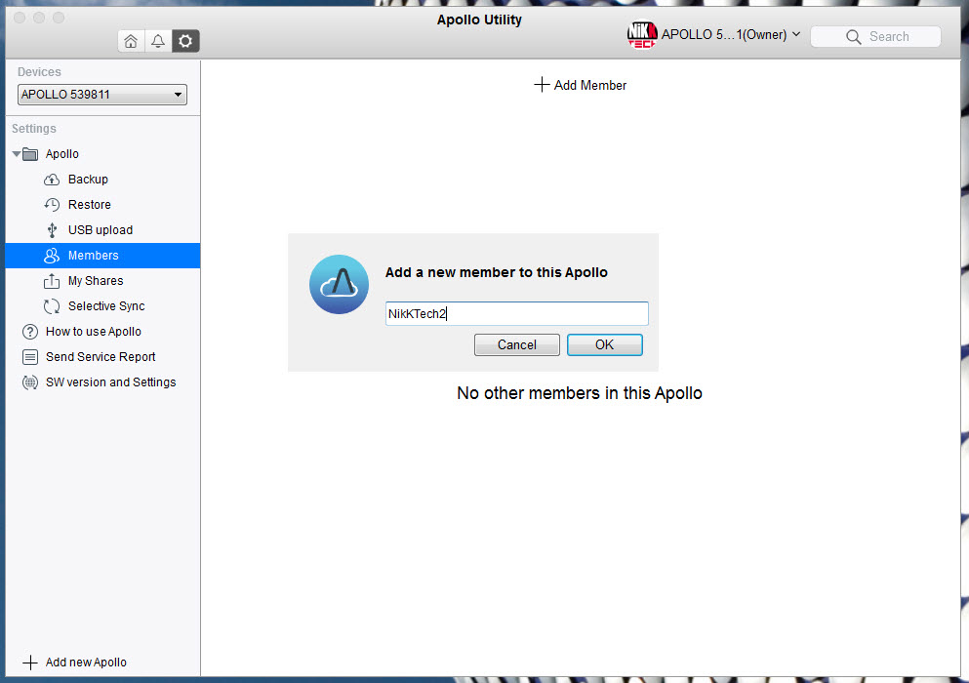Screen dimensions: 969x683
Task: Click the Restore clock icon
Action: pyautogui.click(x=52, y=205)
